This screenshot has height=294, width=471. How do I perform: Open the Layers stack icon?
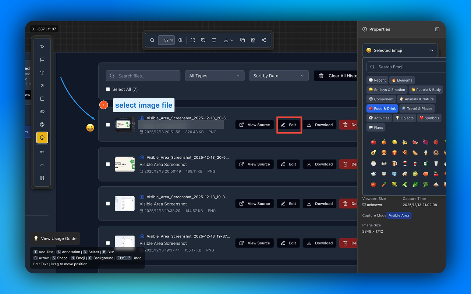pos(42,178)
